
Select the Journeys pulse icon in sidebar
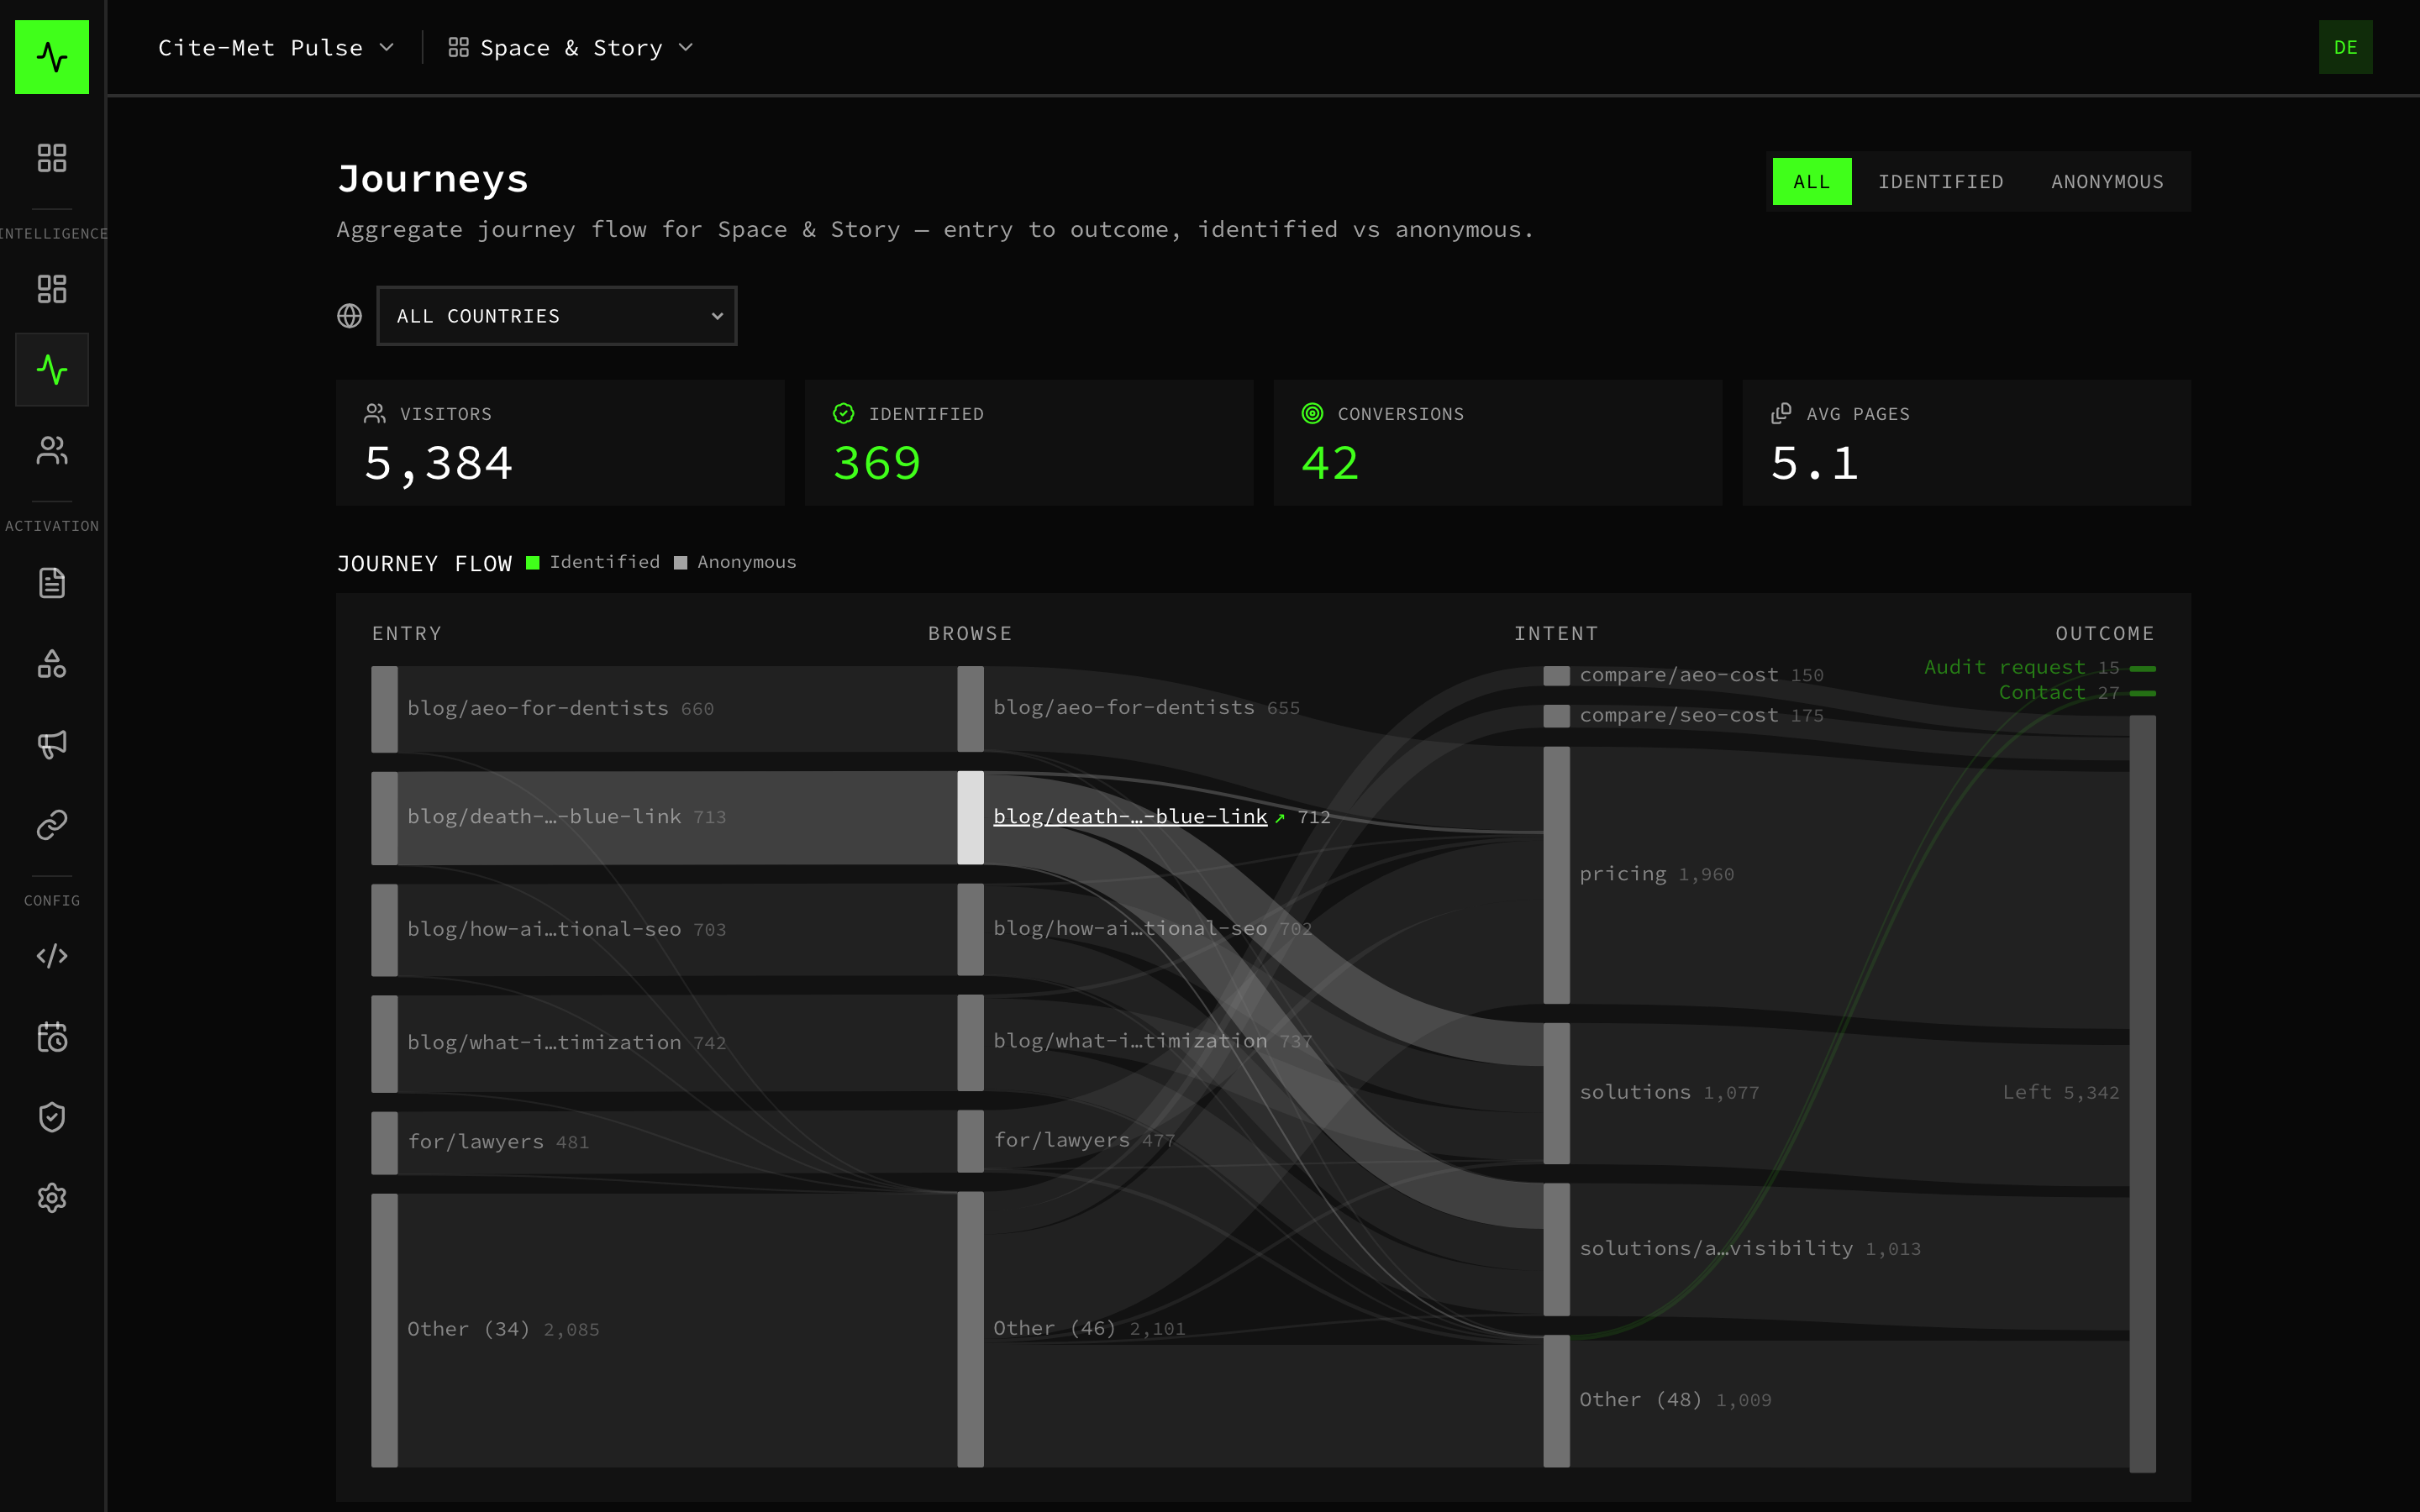pos(52,370)
